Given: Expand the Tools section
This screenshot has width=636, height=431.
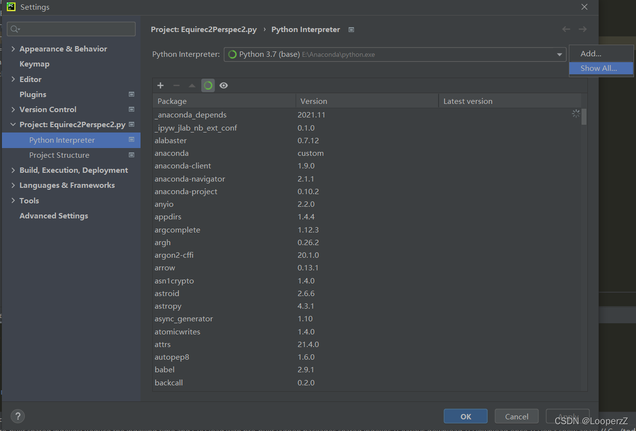Looking at the screenshot, I should (x=13, y=200).
